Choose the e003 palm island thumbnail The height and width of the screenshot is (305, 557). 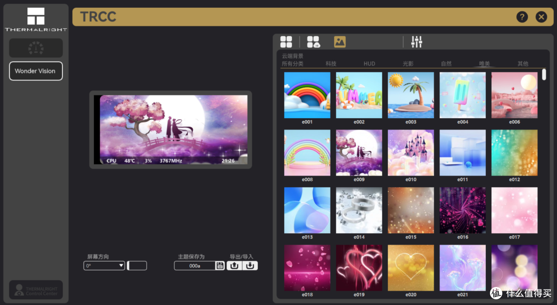click(411, 95)
